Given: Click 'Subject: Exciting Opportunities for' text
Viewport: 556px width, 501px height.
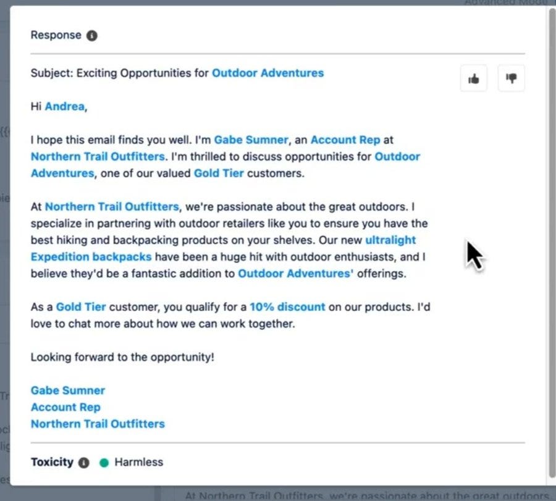Looking at the screenshot, I should [x=120, y=73].
